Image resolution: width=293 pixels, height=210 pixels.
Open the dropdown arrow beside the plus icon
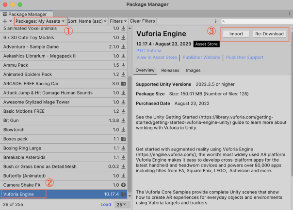click(x=11, y=21)
